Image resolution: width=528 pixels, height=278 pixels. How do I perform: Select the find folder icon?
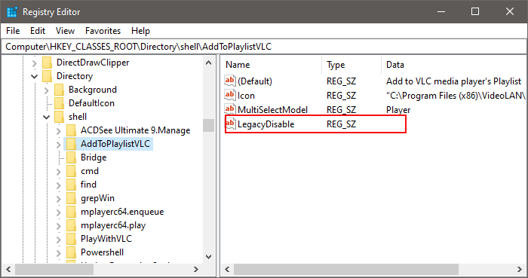72,185
